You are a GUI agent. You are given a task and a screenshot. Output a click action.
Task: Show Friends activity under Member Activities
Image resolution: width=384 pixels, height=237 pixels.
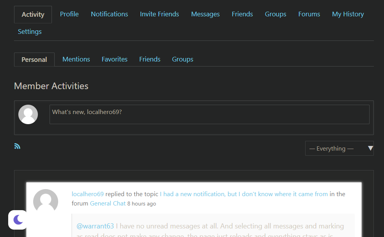[149, 60]
